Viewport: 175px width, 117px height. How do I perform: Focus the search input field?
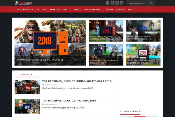pos(138,3)
